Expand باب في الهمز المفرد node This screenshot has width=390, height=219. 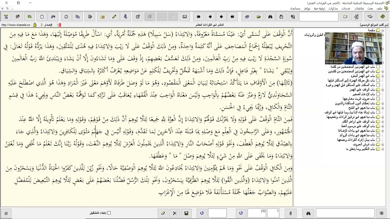383,76
